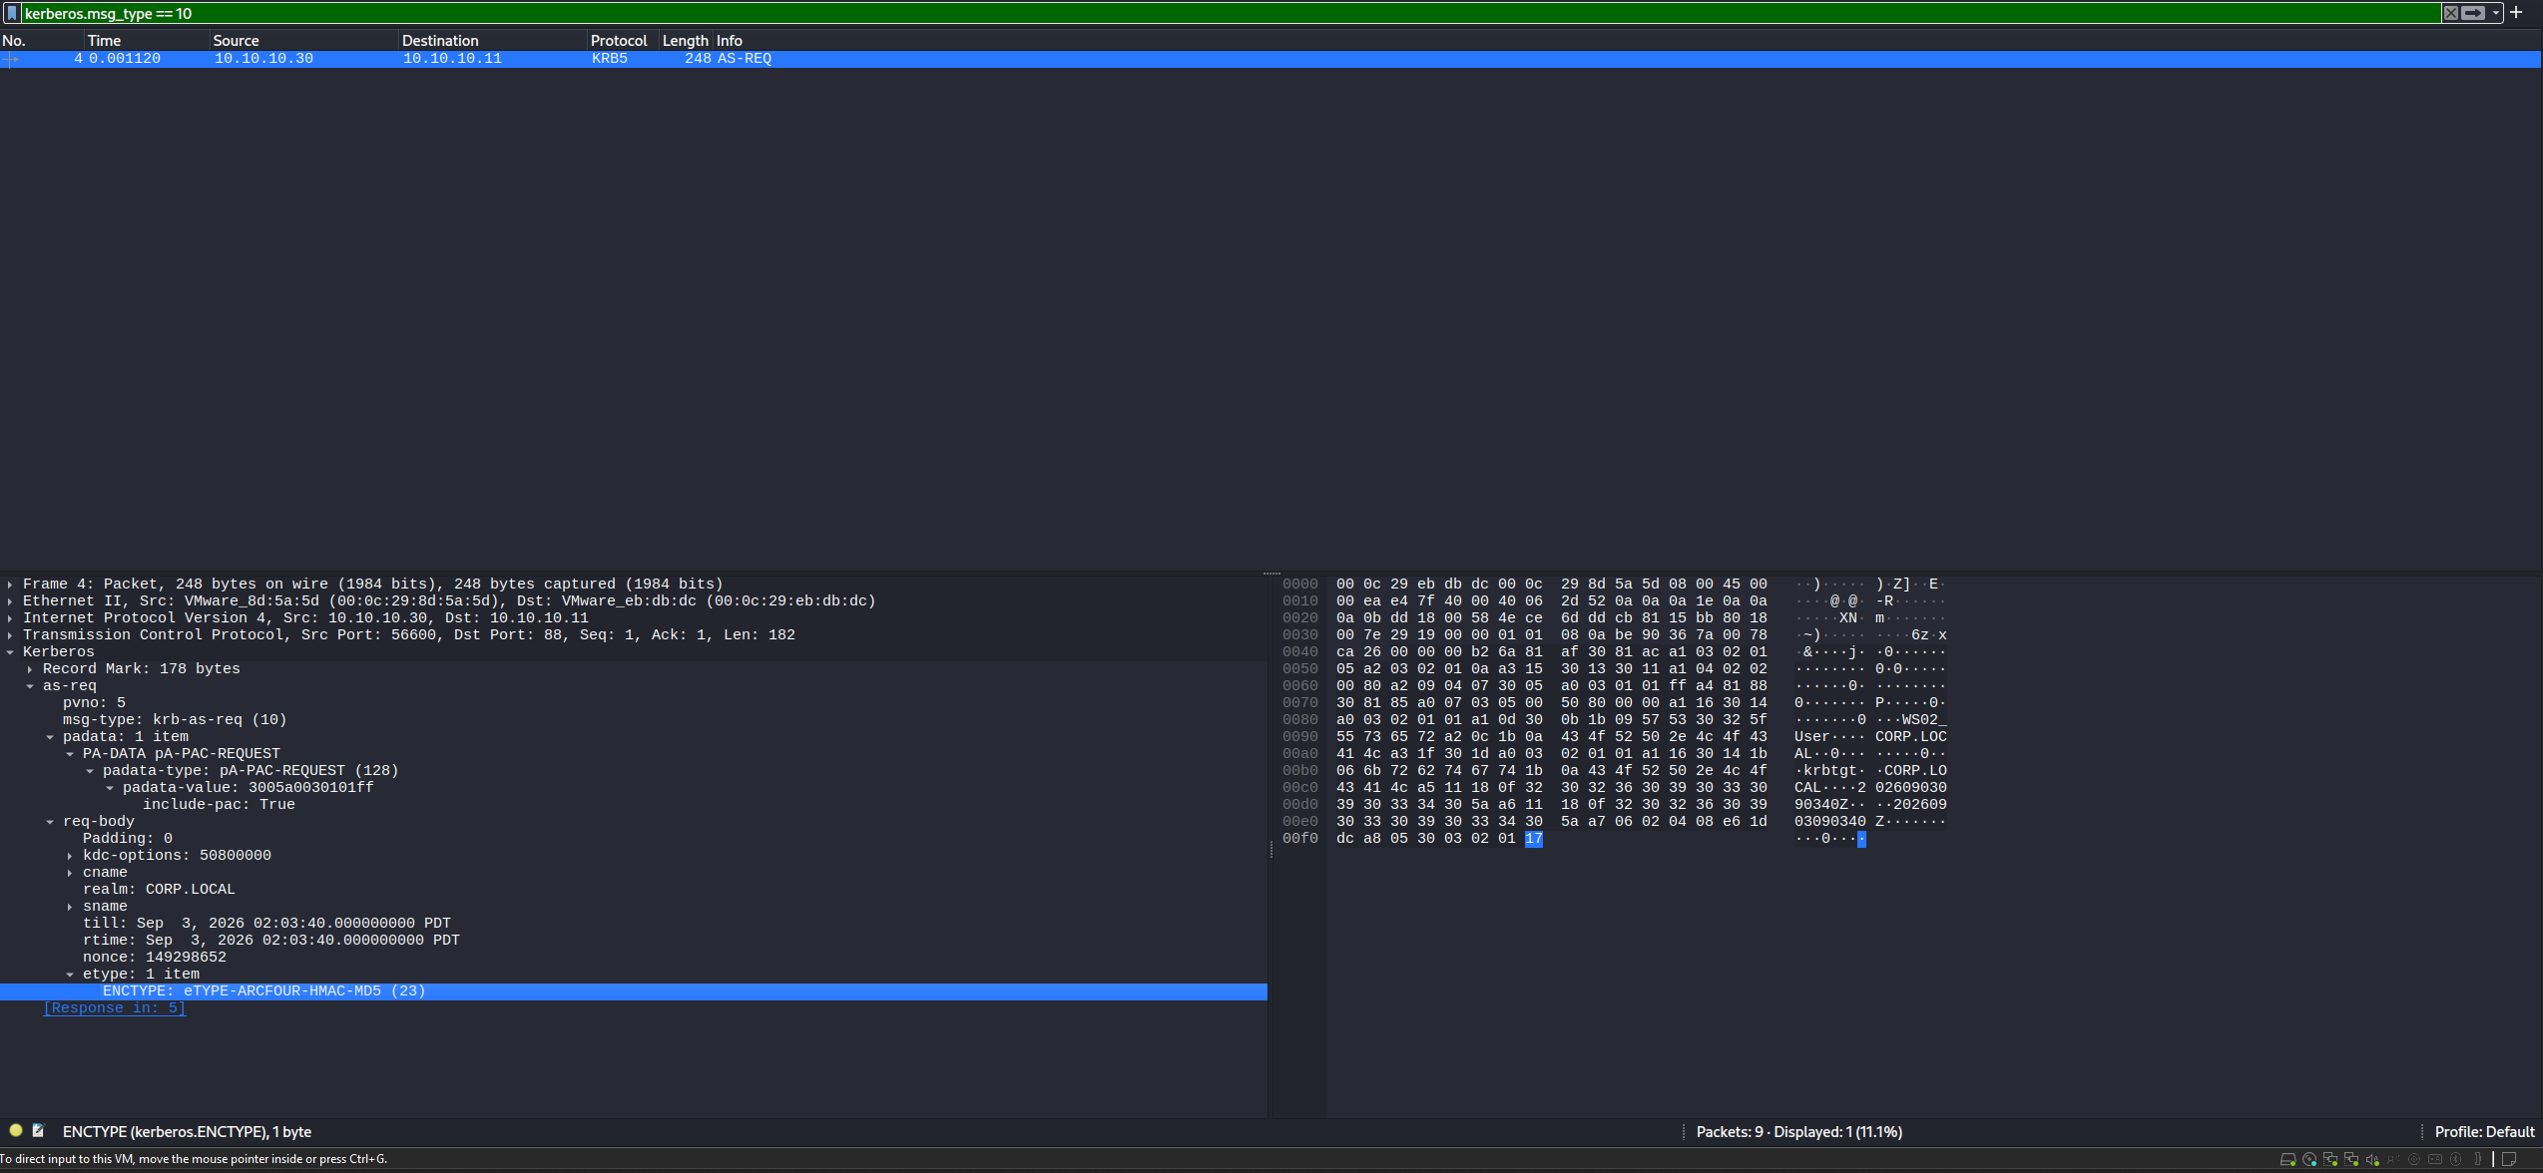The width and height of the screenshot is (2543, 1173).
Task: Expand the sname tree node
Action: 70,907
